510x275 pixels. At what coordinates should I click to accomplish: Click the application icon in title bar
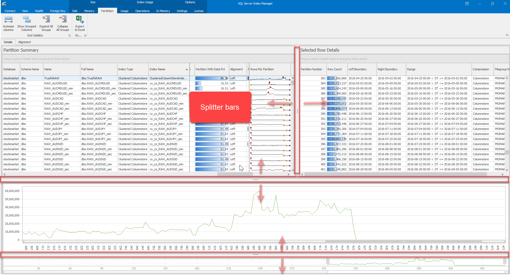(4, 3)
